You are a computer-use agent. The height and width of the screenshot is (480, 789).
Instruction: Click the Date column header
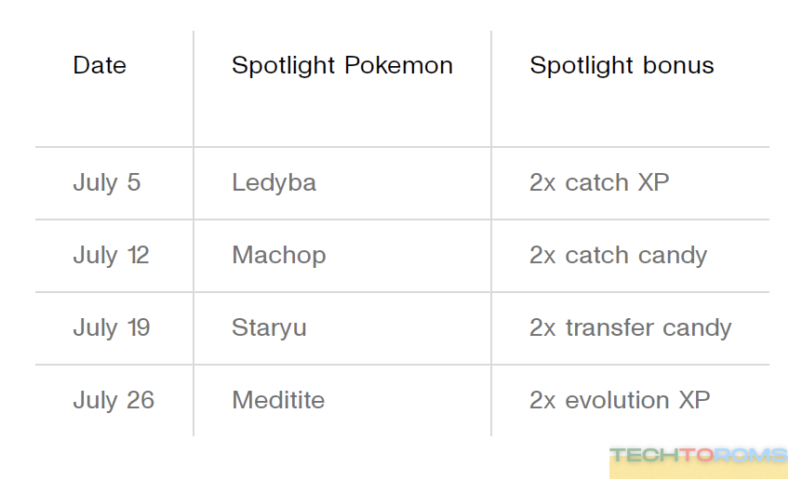pos(100,66)
